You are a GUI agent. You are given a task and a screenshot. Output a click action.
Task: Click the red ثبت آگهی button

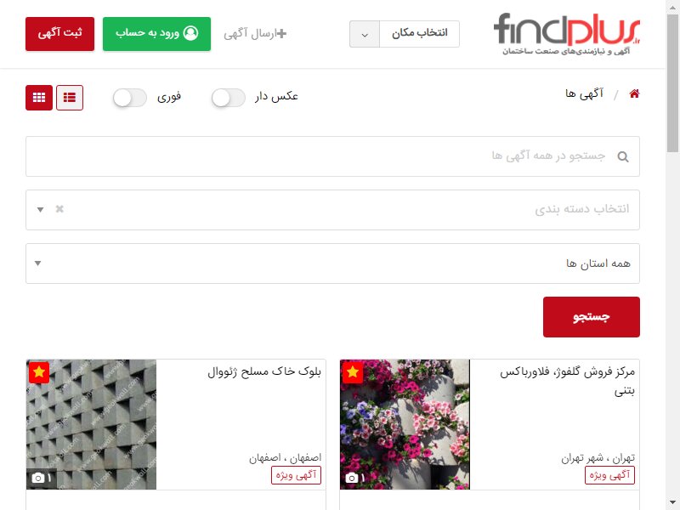tap(59, 34)
